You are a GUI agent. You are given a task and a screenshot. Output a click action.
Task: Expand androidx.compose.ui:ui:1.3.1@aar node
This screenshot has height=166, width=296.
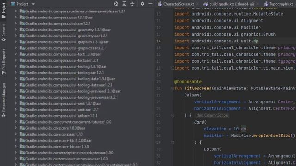coord(16,18)
